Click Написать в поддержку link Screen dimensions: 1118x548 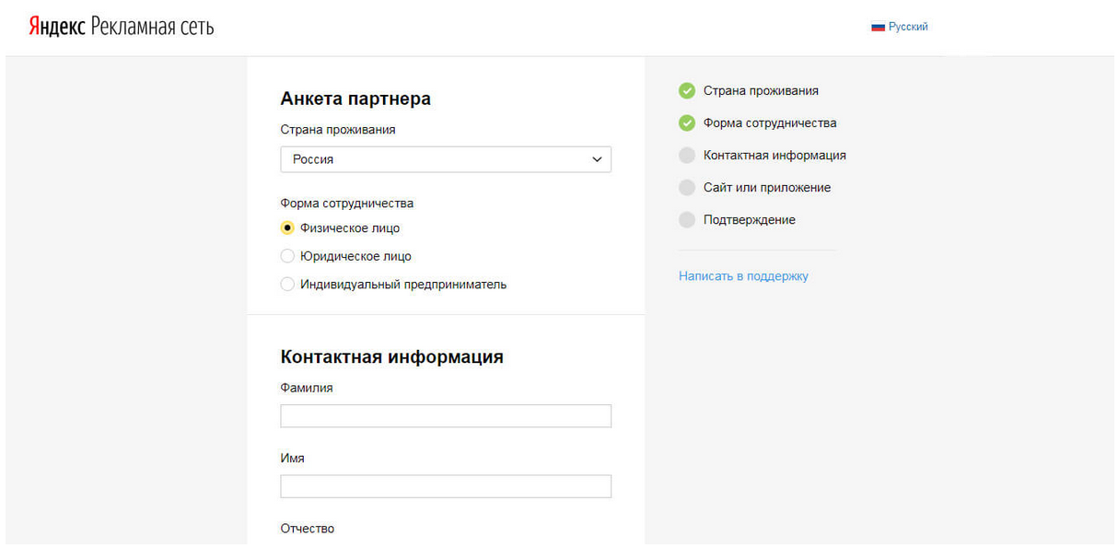tap(743, 276)
